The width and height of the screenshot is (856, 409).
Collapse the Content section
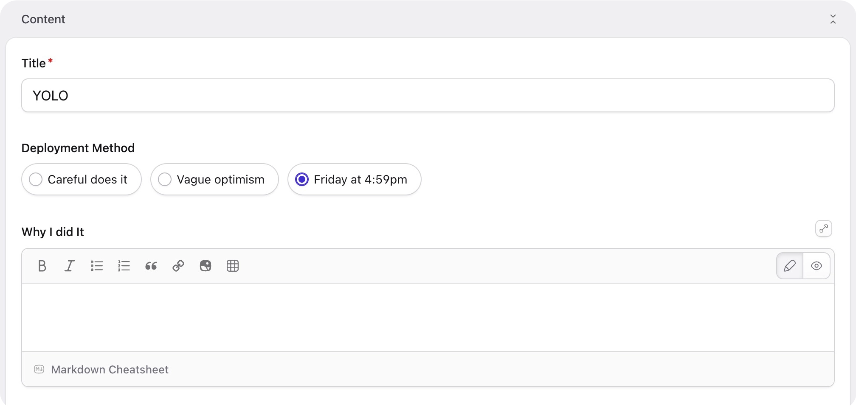click(833, 19)
